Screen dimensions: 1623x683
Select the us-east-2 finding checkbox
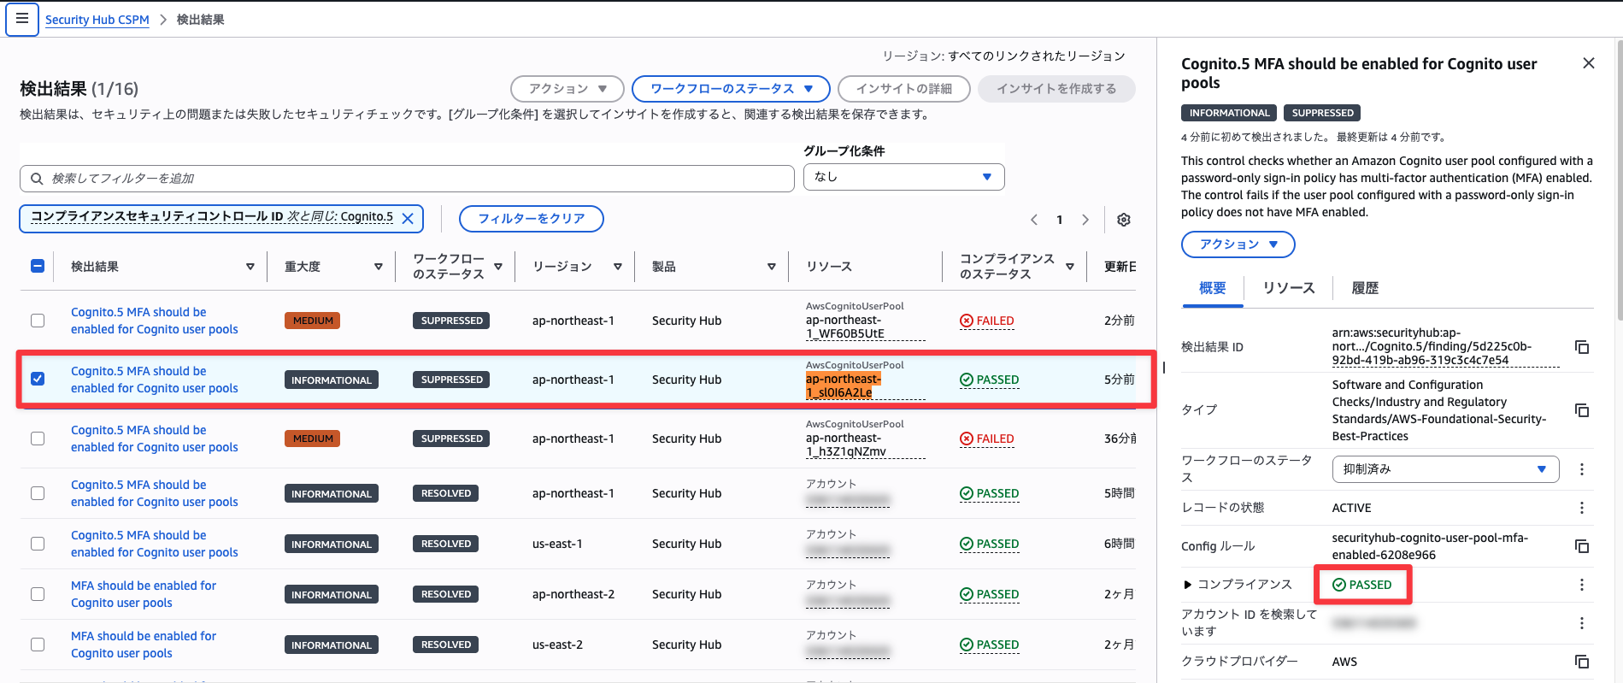(38, 645)
